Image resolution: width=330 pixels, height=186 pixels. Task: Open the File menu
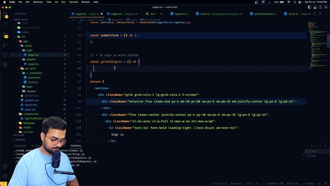point(20,2)
